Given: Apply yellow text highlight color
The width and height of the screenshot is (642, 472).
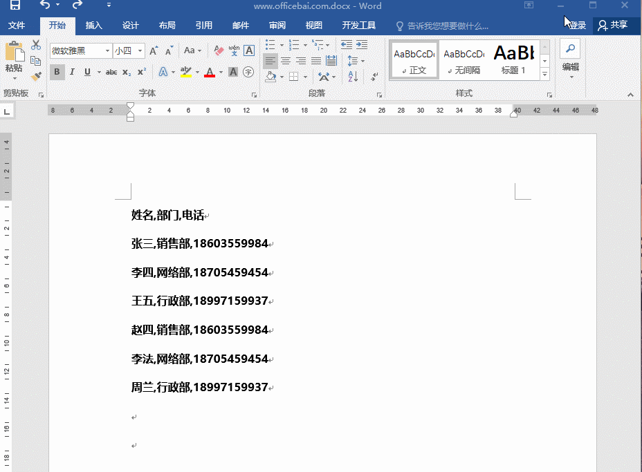Looking at the screenshot, I should click(x=186, y=73).
